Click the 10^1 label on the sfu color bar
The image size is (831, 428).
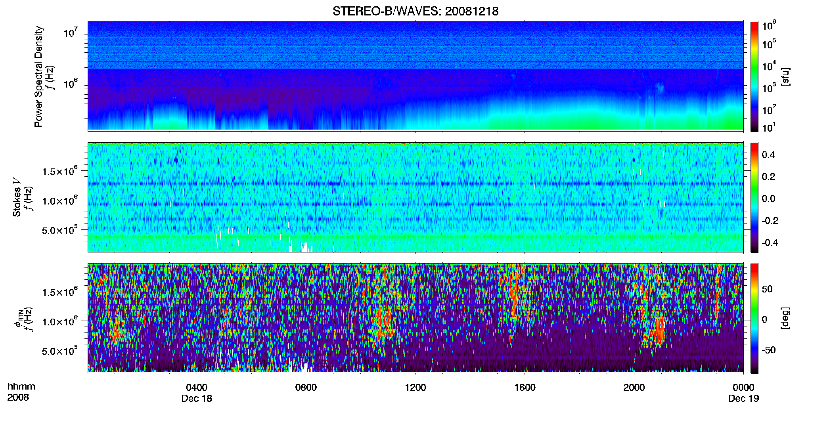click(x=769, y=128)
